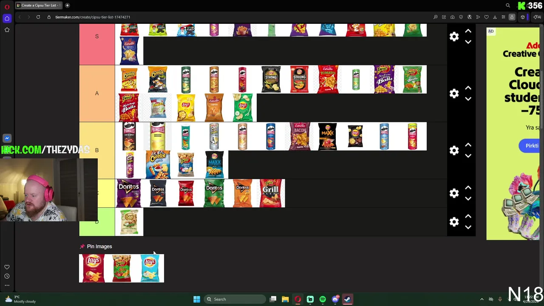
Task: Select red Lay's bag in image pool
Action: pyautogui.click(x=93, y=268)
